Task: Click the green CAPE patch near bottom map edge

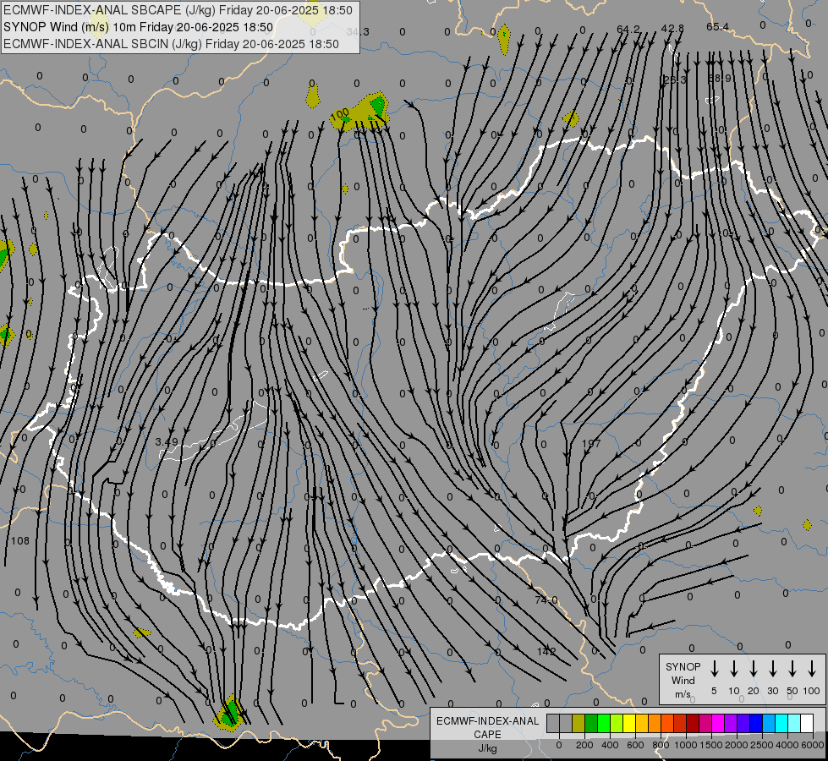Action: (x=230, y=713)
